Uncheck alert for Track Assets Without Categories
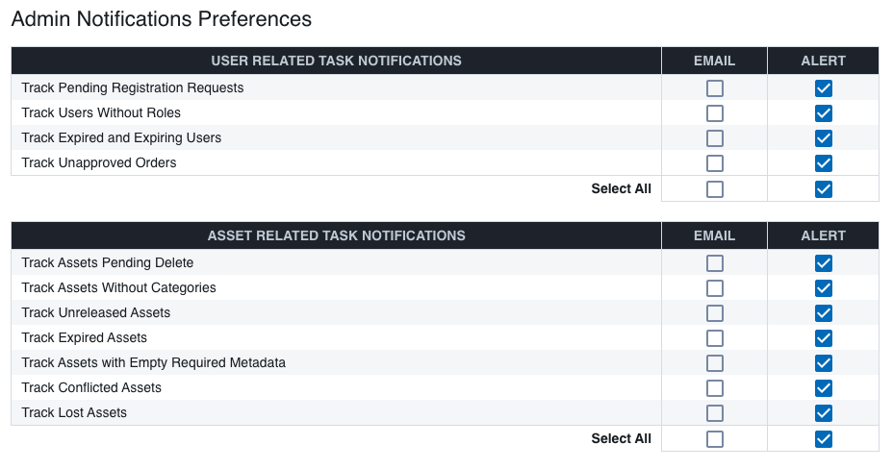 point(824,288)
